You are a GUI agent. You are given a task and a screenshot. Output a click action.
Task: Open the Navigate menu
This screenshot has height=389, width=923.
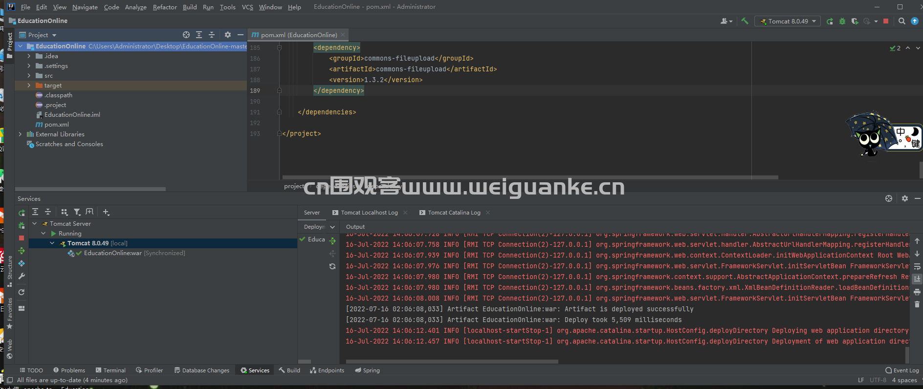point(85,7)
